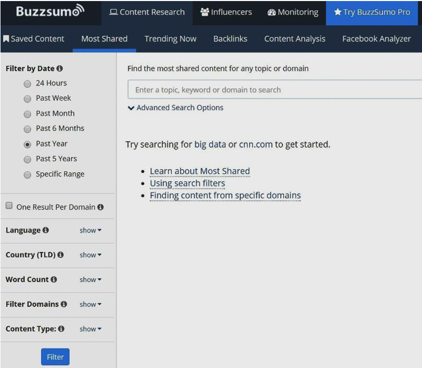Click the star icon in Try BuzzSumo Pro
The height and width of the screenshot is (368, 422).
click(x=337, y=12)
